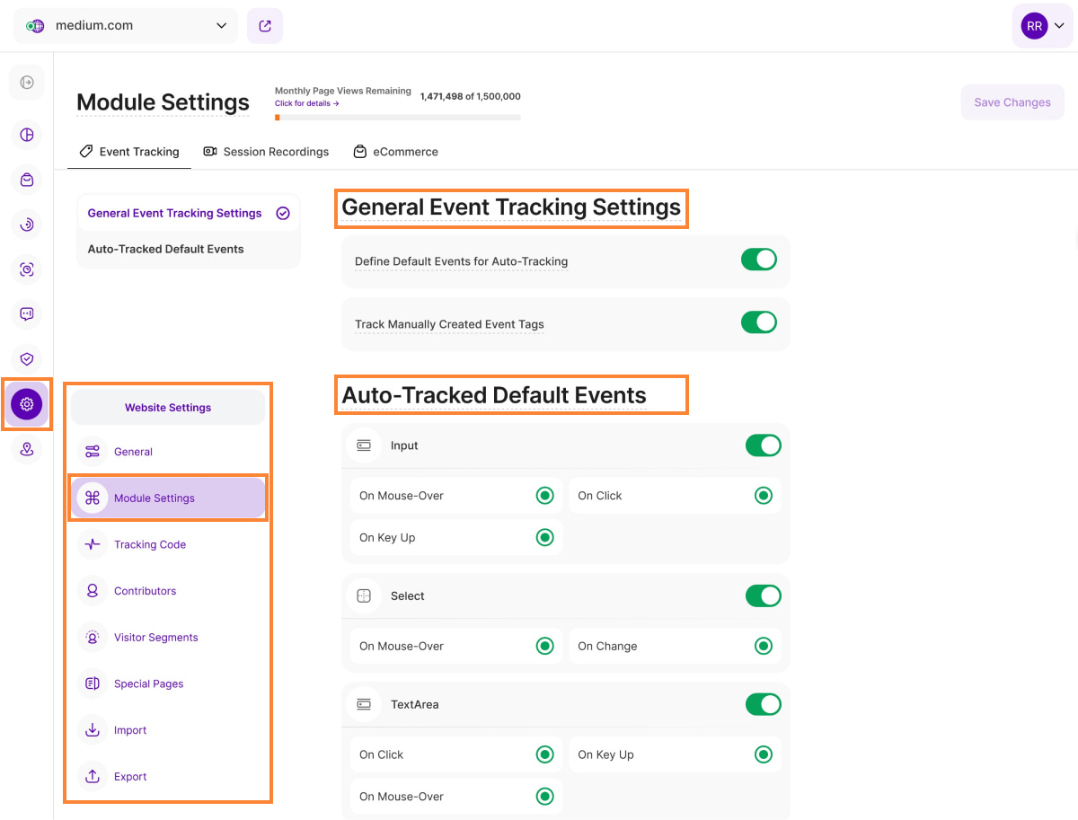1078x820 pixels.
Task: Open external link icon beside website selector
Action: click(x=265, y=26)
